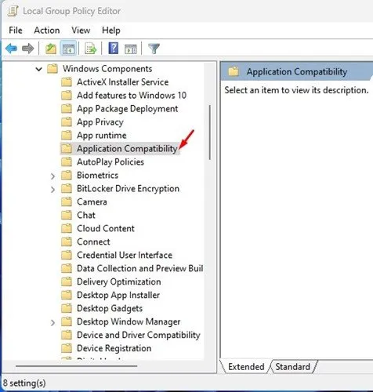Select App runtime folder
This screenshot has height=392, width=373.
tap(102, 136)
